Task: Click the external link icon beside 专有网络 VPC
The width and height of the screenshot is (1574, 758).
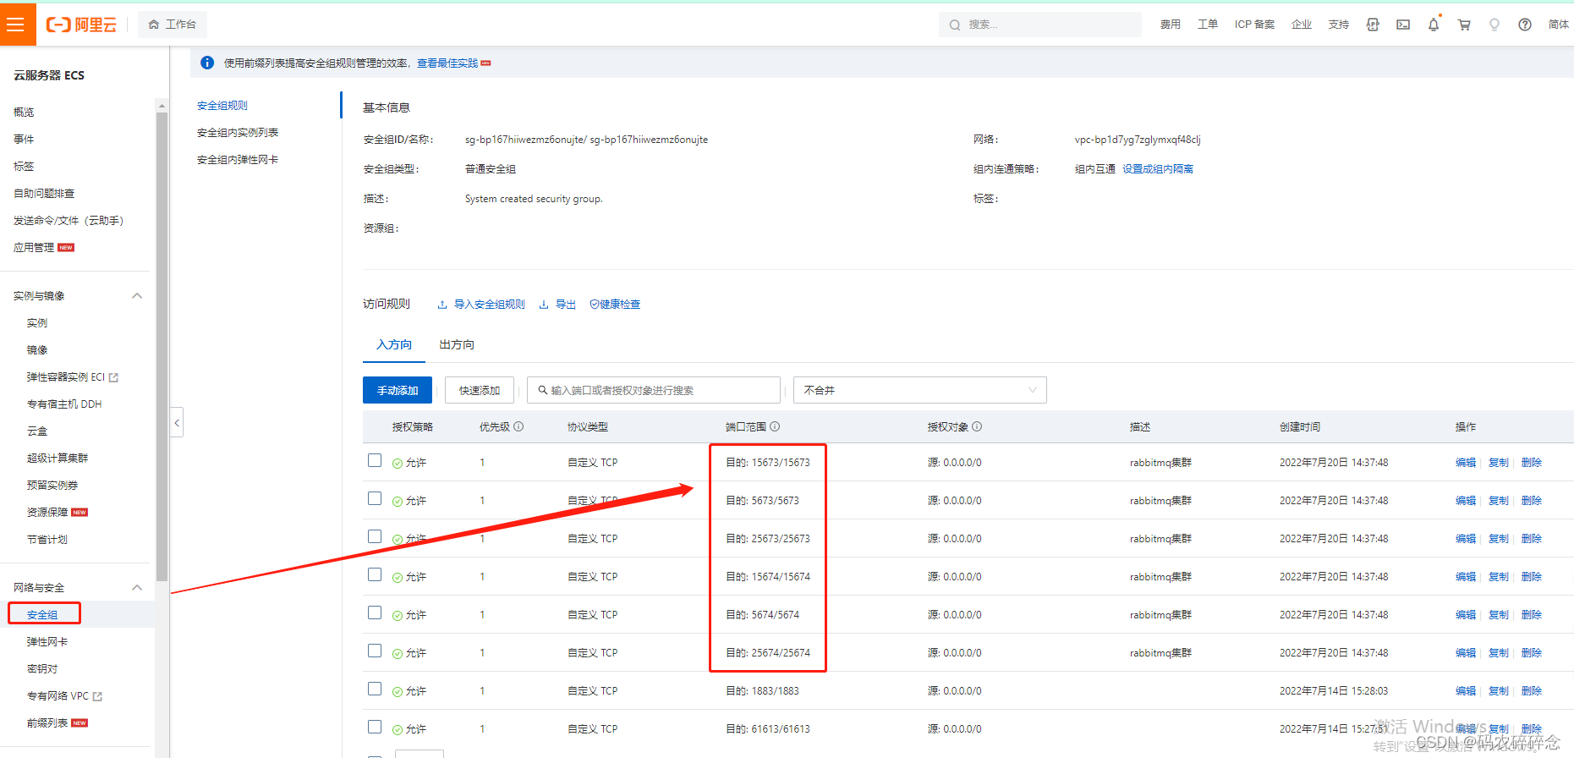Action: pyautogui.click(x=97, y=696)
